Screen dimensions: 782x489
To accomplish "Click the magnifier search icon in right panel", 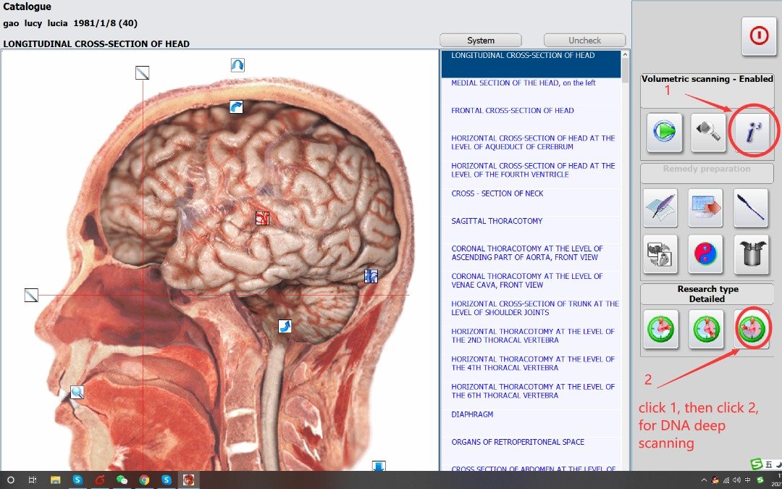I will tap(708, 133).
